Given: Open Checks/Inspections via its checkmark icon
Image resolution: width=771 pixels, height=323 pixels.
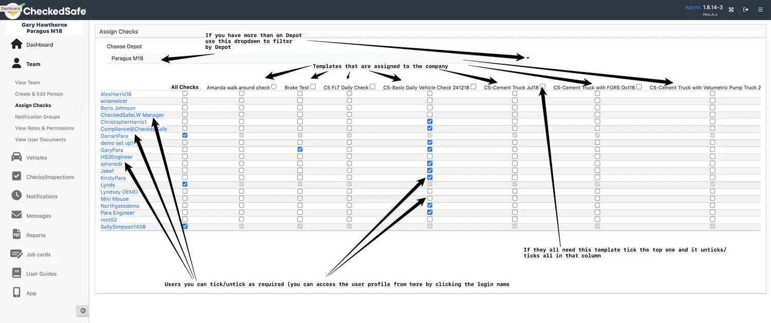Looking at the screenshot, I should click(x=16, y=176).
